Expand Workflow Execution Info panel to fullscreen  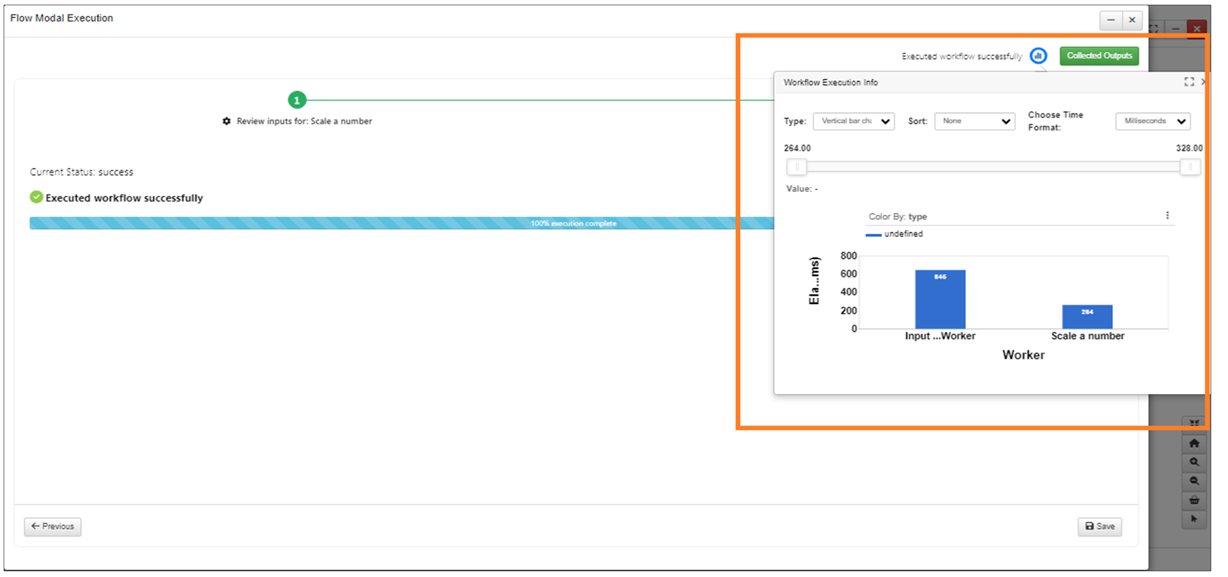tap(1189, 82)
